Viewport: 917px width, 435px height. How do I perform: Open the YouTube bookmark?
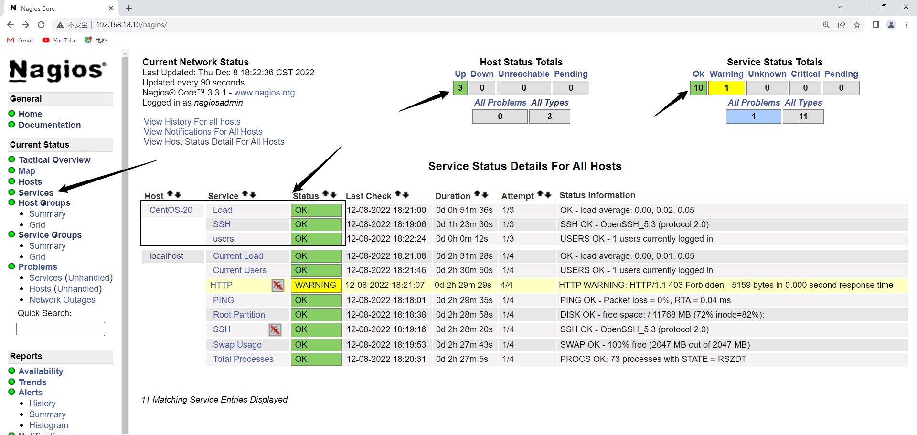[x=60, y=40]
